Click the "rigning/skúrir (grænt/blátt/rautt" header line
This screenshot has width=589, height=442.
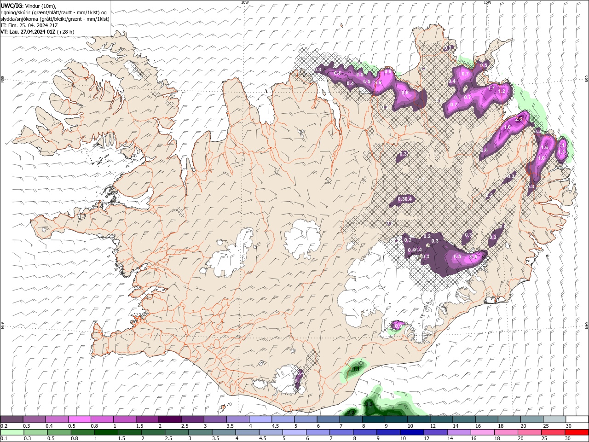coord(54,12)
